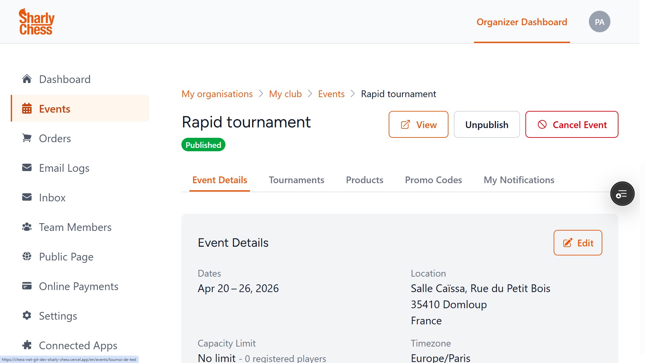The height and width of the screenshot is (363, 645).
Task: Click the Dashboard house icon
Action: tap(27, 79)
